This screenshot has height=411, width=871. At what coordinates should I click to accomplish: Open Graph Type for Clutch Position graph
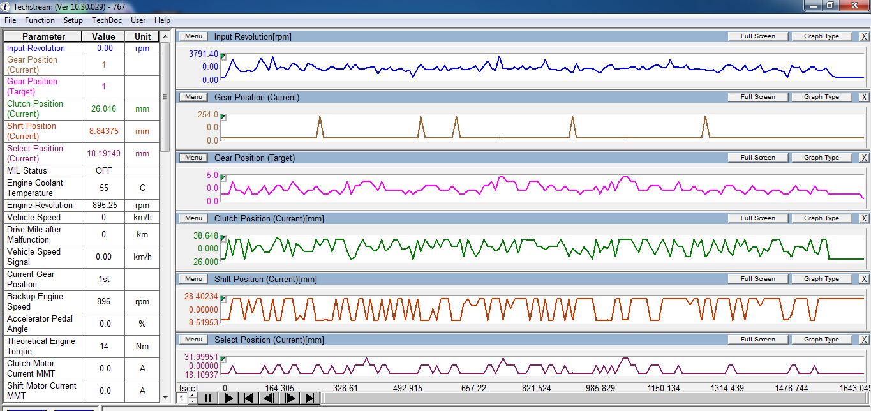pos(821,218)
